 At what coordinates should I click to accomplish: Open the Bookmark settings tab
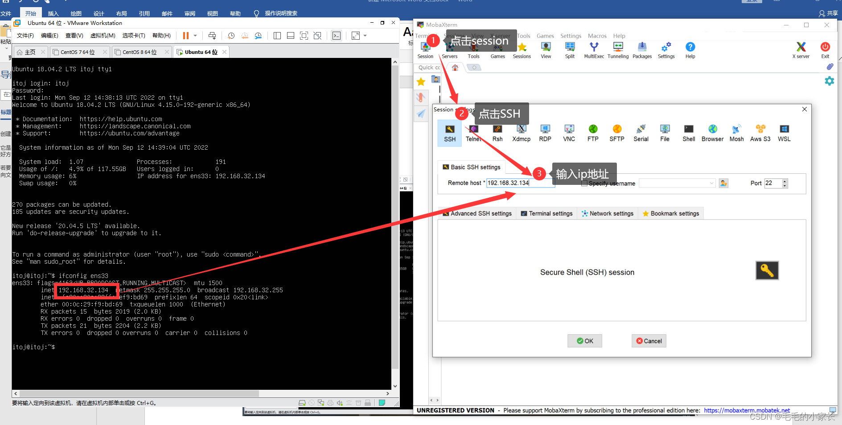(x=671, y=213)
